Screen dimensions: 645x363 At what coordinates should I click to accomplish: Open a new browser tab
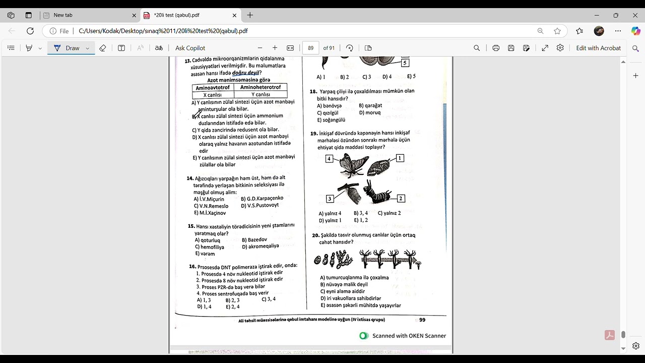click(250, 15)
